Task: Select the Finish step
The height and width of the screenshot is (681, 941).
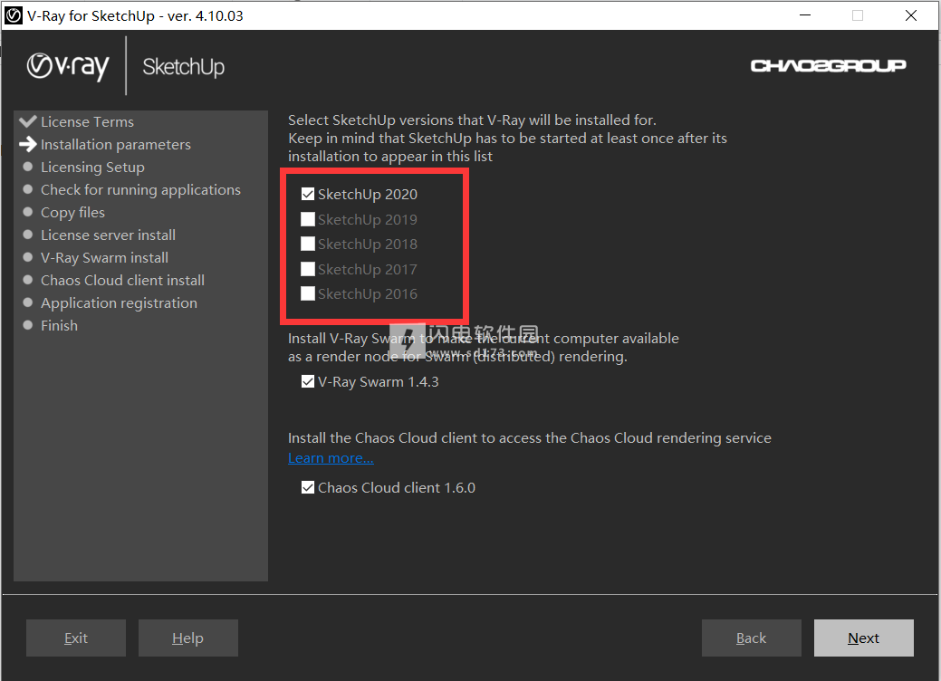Action: click(x=60, y=326)
